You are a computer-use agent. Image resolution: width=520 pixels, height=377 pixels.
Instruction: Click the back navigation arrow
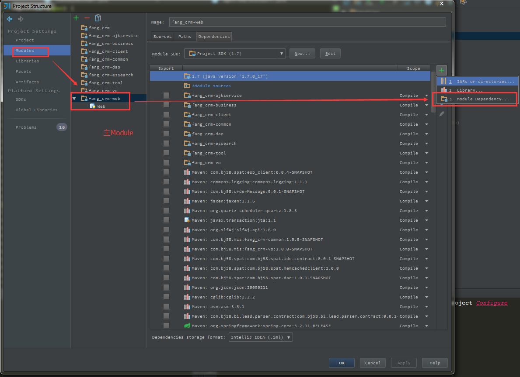point(10,19)
